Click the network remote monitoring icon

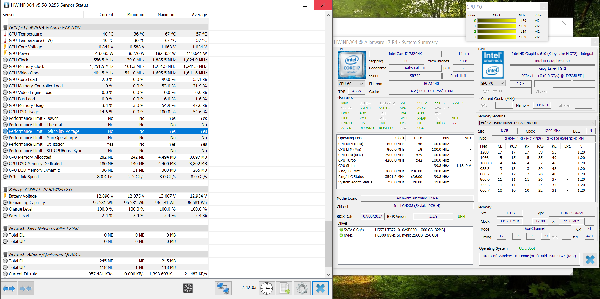[223, 288]
